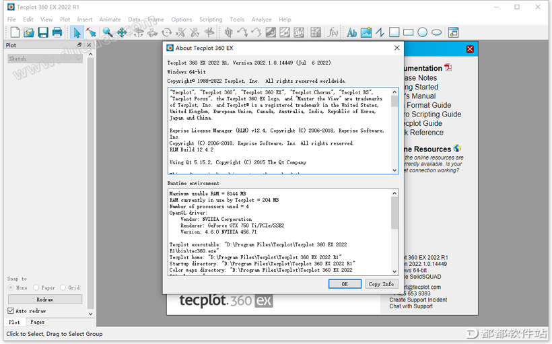The image size is (552, 344).
Task: Toggle the Auto redraw checkbox
Action: [11, 311]
